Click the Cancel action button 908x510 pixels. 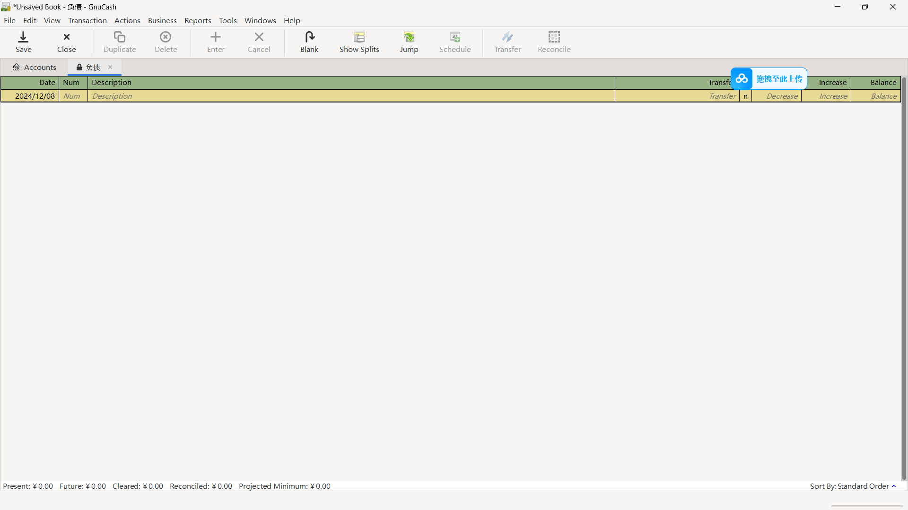coord(260,41)
